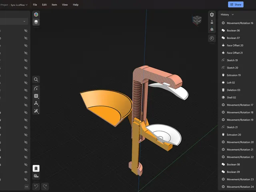Toggle the History clock icon

(212, 38)
